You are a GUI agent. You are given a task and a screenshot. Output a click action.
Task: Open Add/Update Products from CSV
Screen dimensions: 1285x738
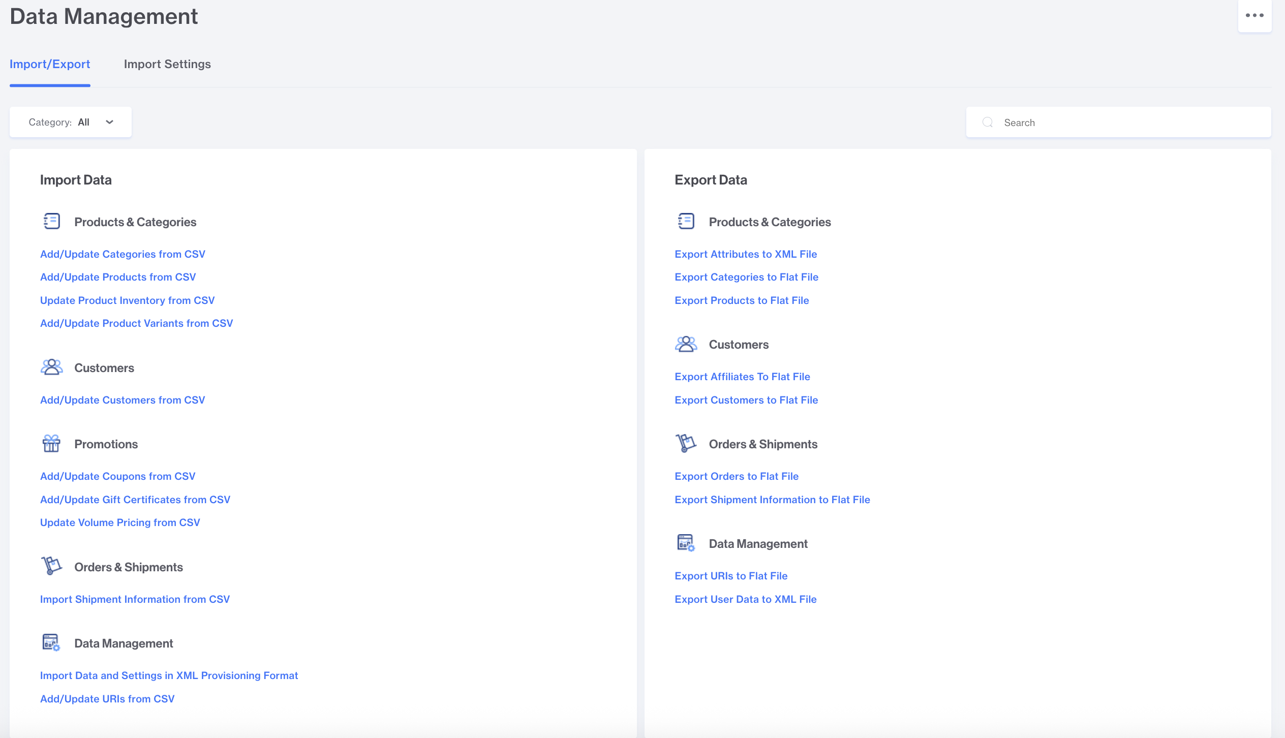[118, 277]
